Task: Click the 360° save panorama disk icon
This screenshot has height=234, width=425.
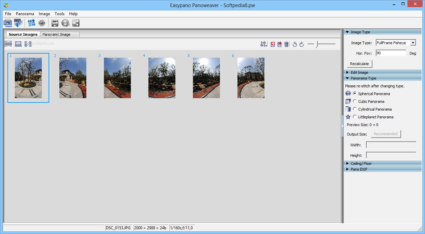Action: point(55,23)
